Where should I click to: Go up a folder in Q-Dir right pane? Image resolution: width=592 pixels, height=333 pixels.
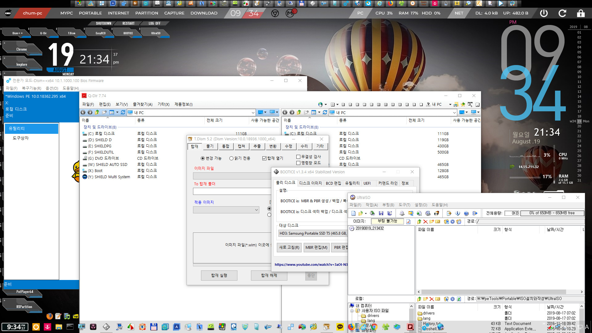pos(299,113)
